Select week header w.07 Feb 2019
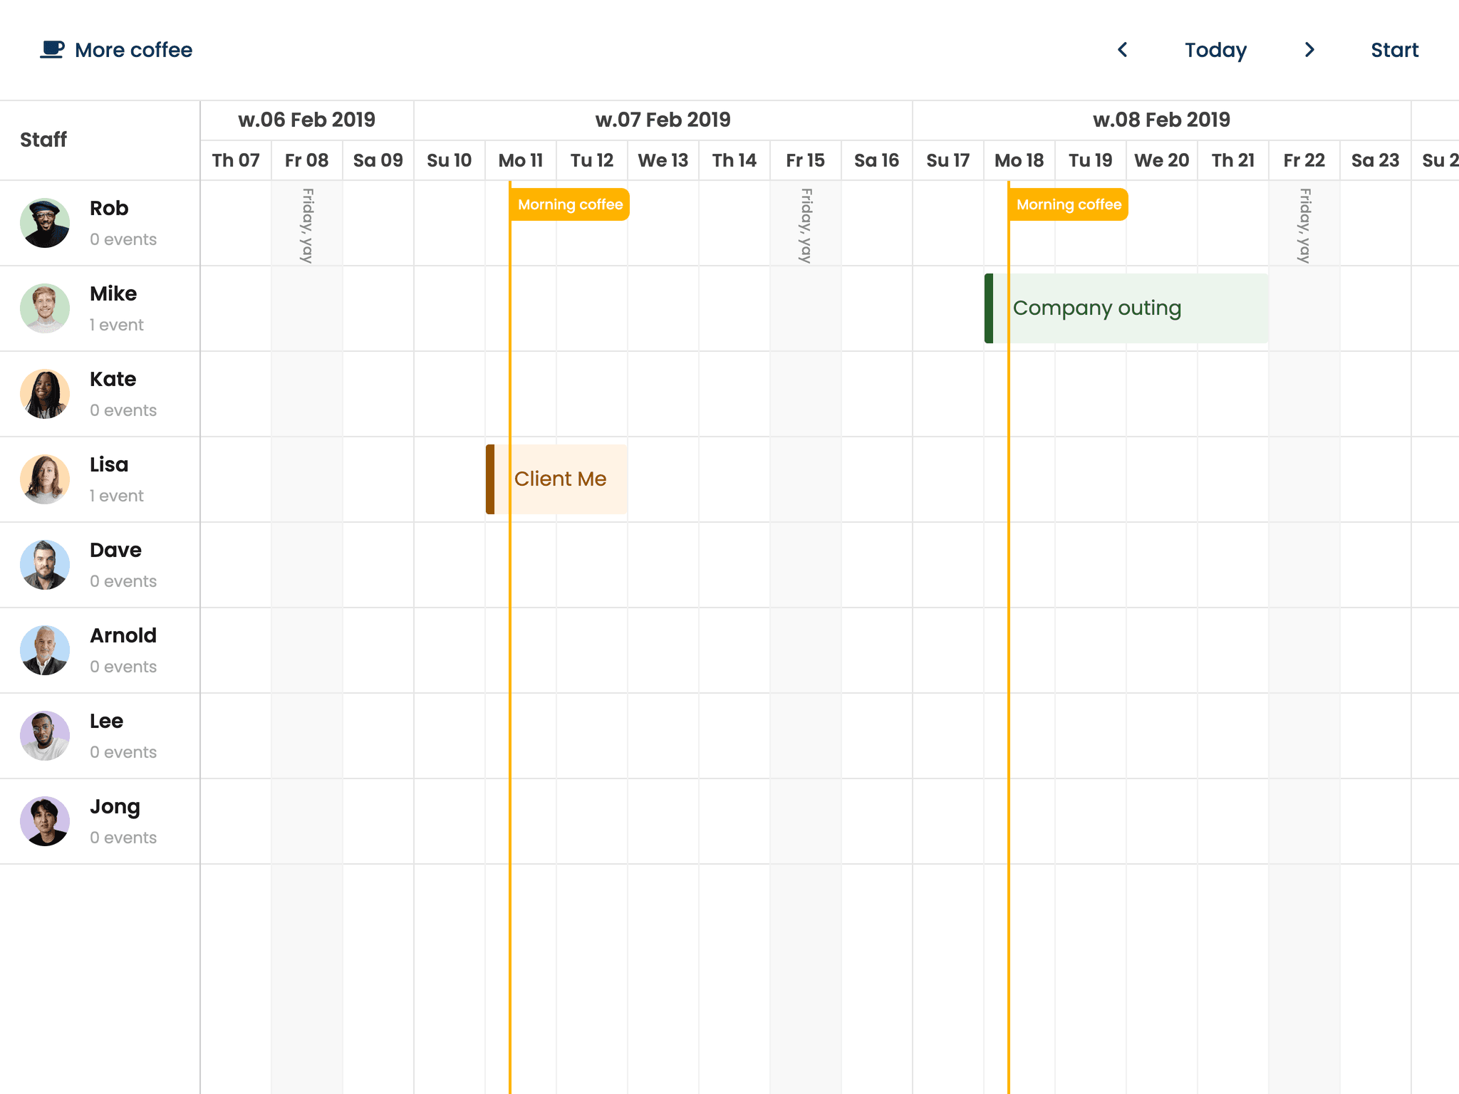The height and width of the screenshot is (1094, 1459). 663,120
